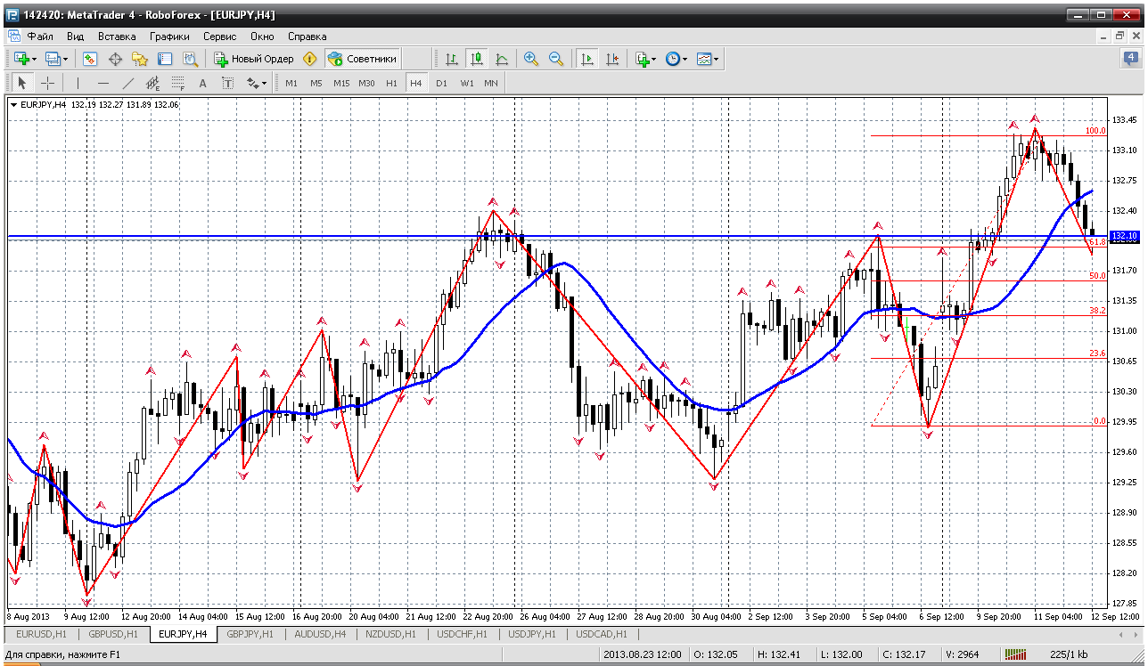The height and width of the screenshot is (666, 1148).
Task: Expand the Indicators list dropdown
Action: pyautogui.click(x=653, y=59)
